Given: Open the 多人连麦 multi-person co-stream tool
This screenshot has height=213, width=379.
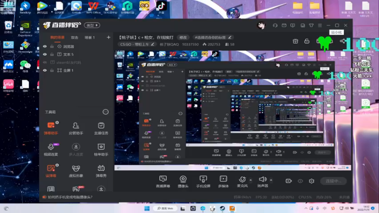Looking at the screenshot, I should 76,150.
